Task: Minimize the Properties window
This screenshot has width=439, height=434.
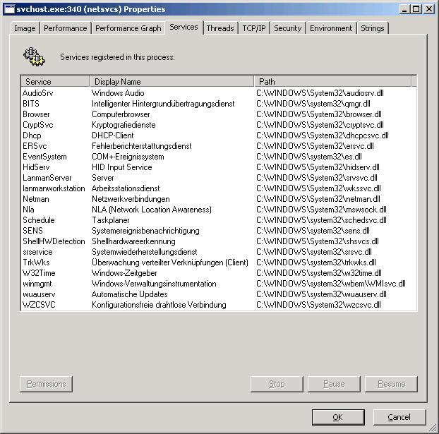Action: (x=404, y=9)
